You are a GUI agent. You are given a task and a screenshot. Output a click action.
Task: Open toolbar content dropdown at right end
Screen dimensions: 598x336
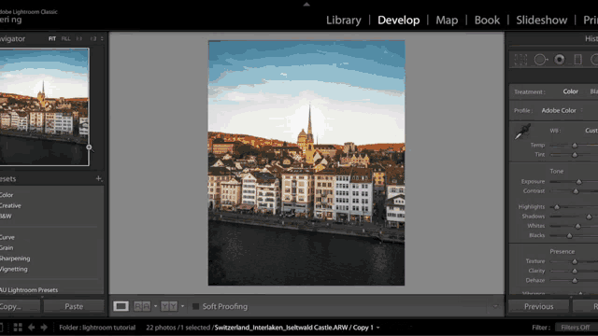(x=495, y=306)
